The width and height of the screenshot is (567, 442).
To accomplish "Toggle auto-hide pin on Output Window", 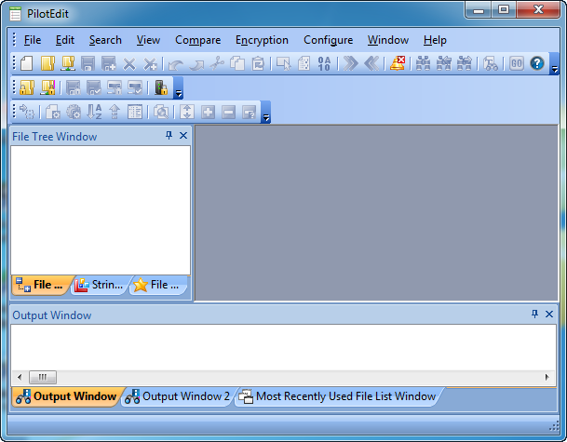I will pos(535,315).
